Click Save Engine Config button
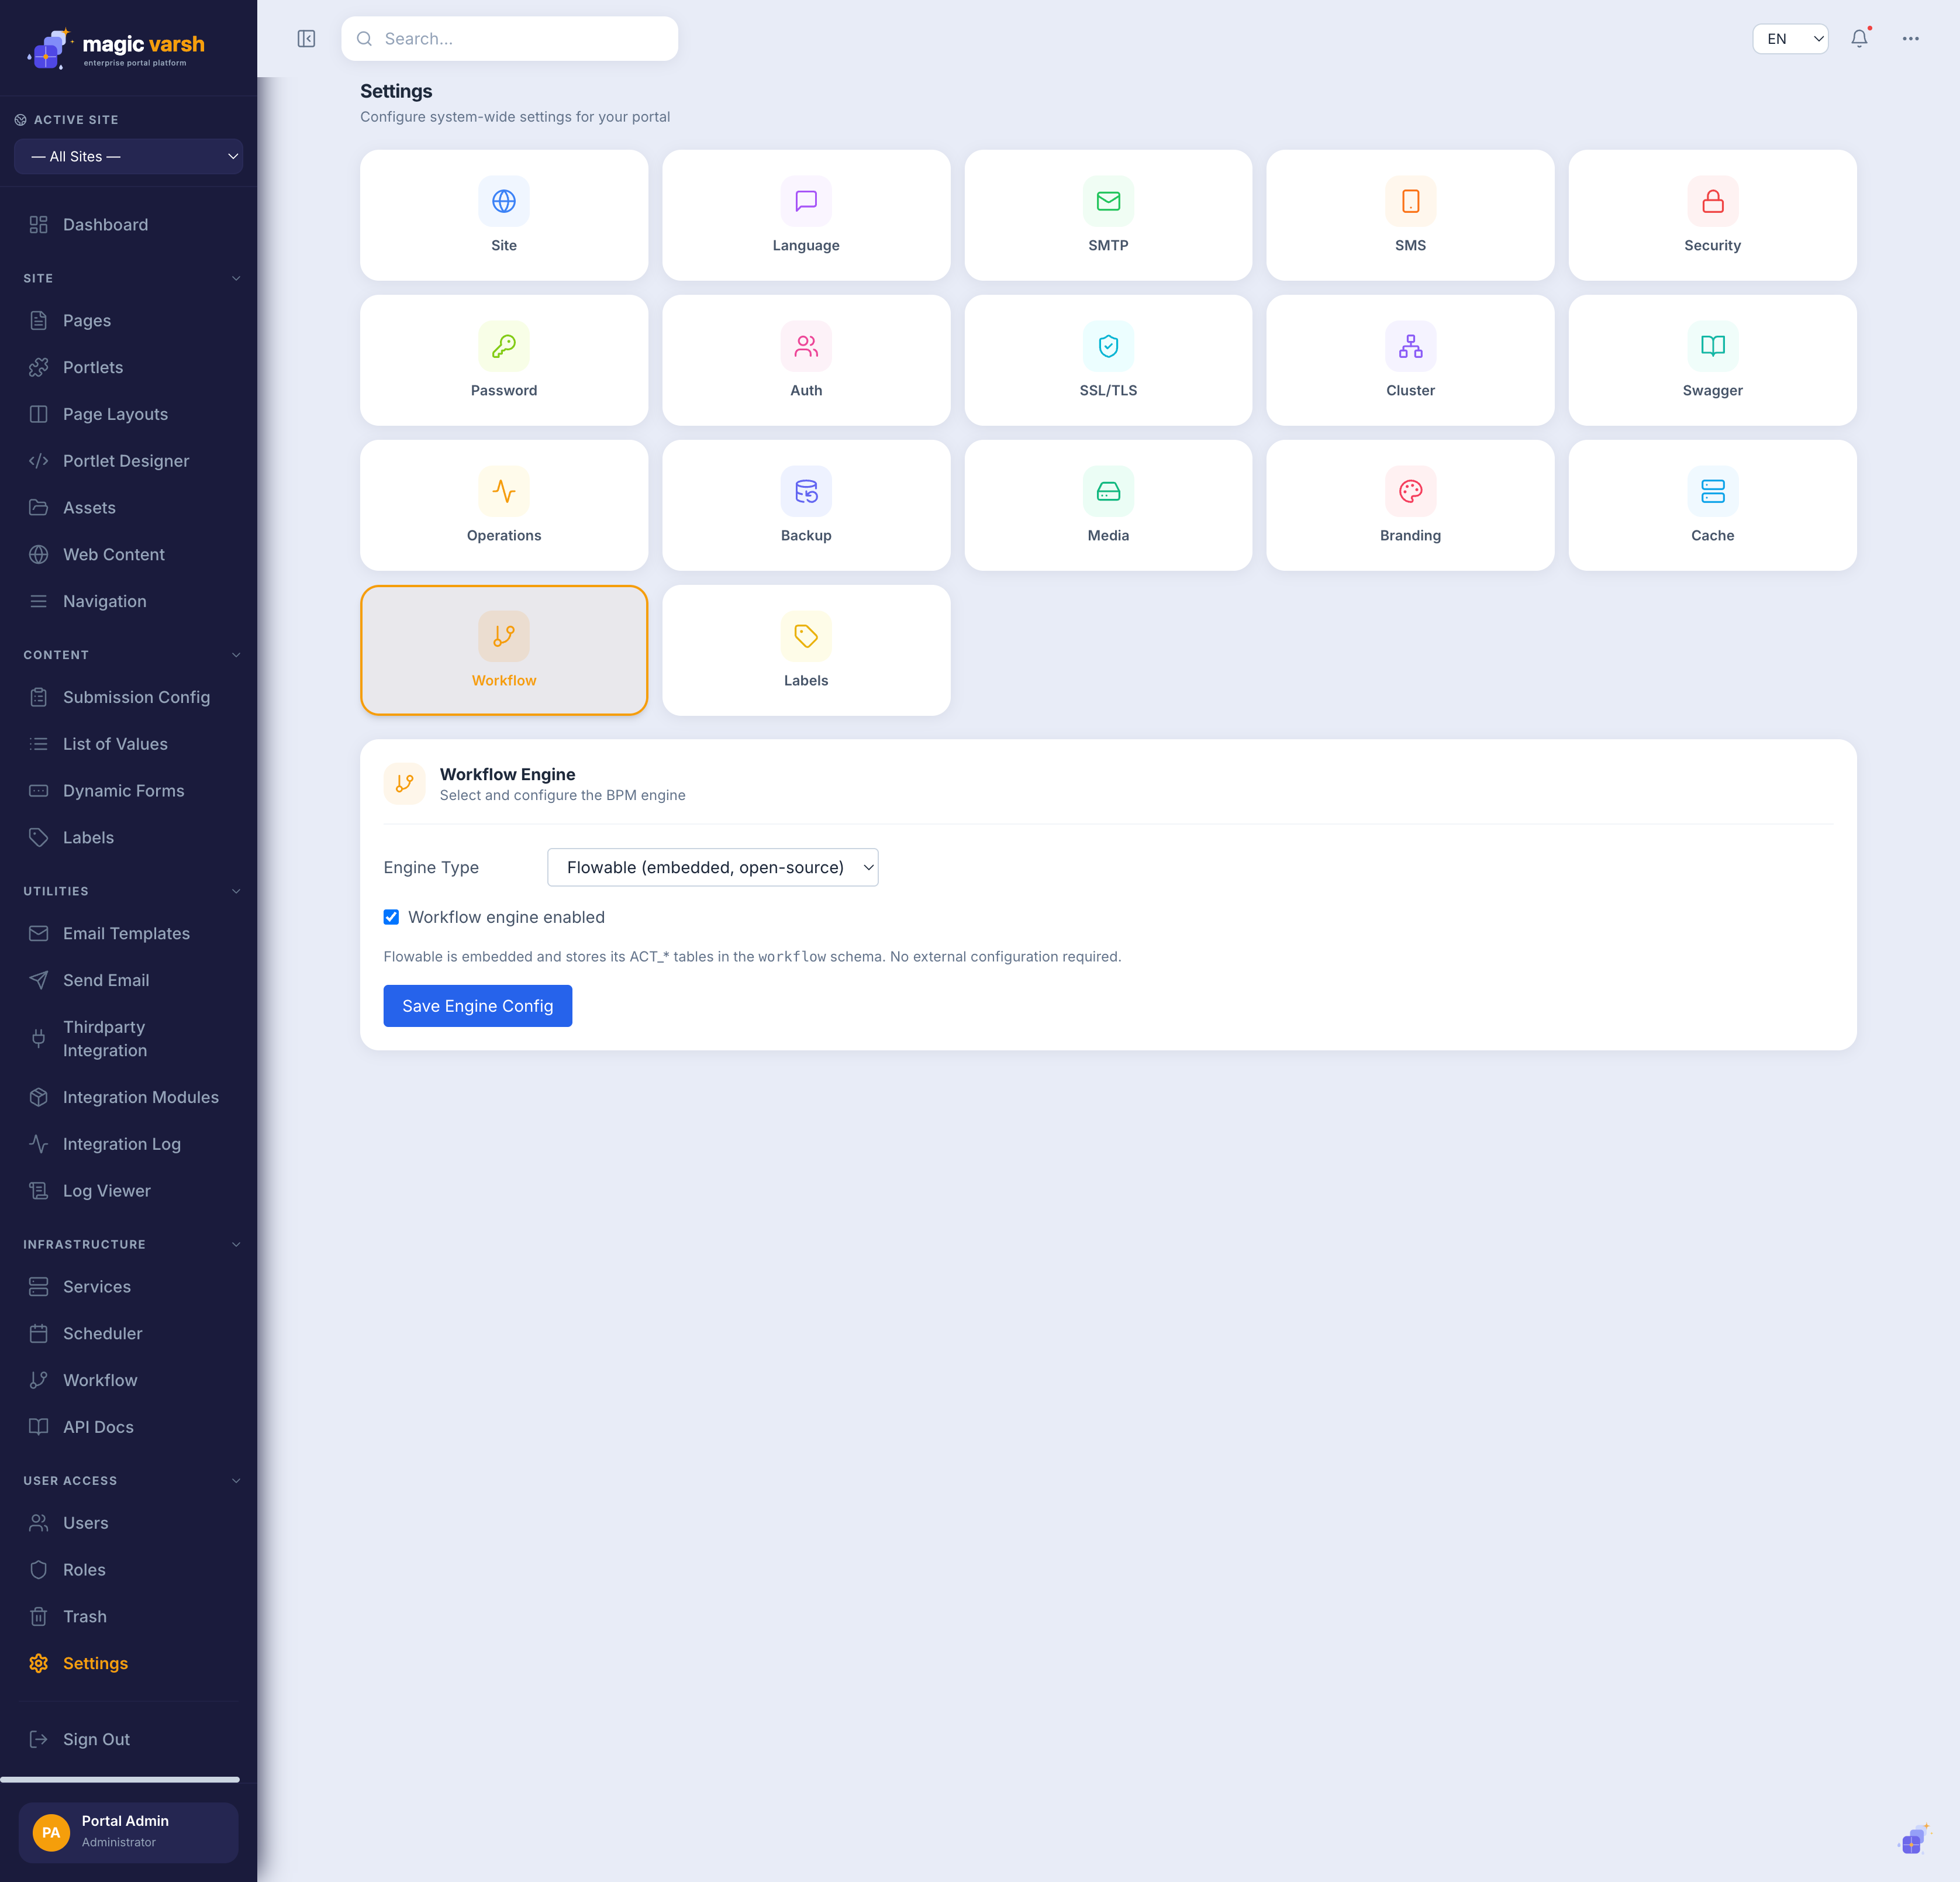Viewport: 1960px width, 1882px height. point(478,1006)
